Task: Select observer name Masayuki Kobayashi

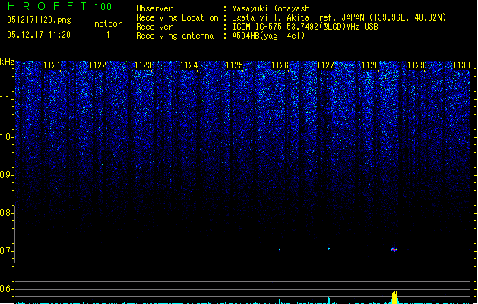Action: coord(273,8)
